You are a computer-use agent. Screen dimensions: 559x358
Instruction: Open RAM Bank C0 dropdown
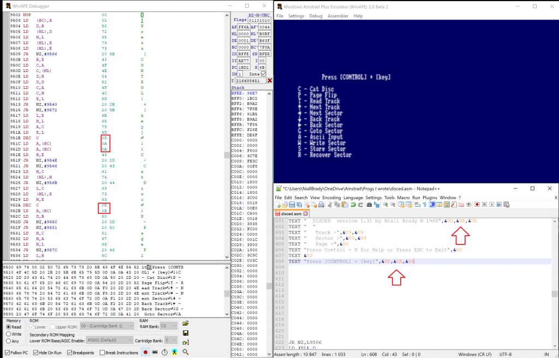[169, 326]
